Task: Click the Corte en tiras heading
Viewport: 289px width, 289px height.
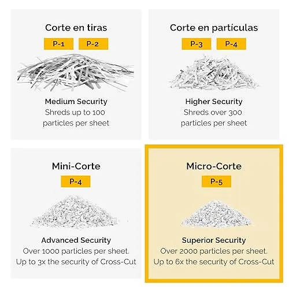Action: 76,28
